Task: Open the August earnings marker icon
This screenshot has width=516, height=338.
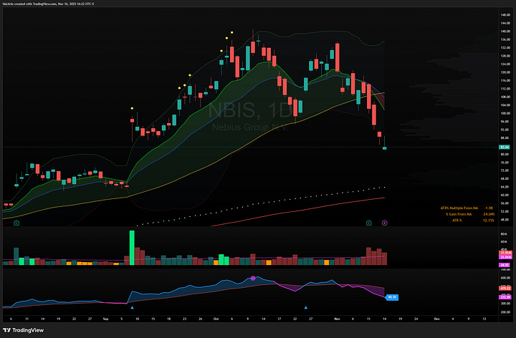Action: tap(16, 223)
